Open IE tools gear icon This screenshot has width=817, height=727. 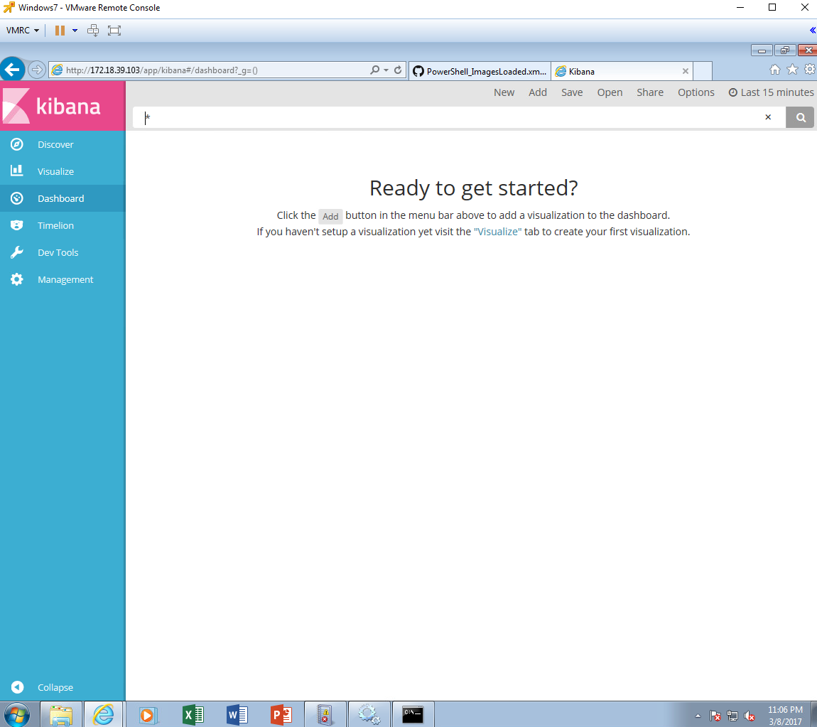[x=810, y=70]
